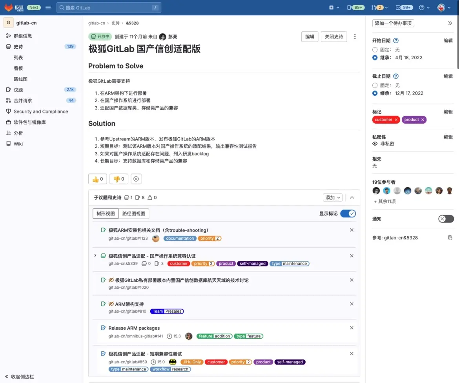Open the 添加 dropdown for child items

(333, 198)
